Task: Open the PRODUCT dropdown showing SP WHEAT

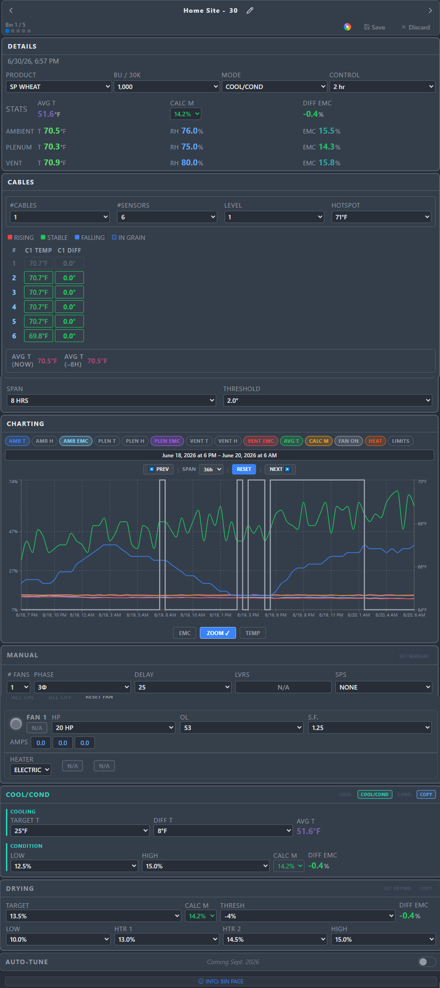Action: pyautogui.click(x=59, y=87)
